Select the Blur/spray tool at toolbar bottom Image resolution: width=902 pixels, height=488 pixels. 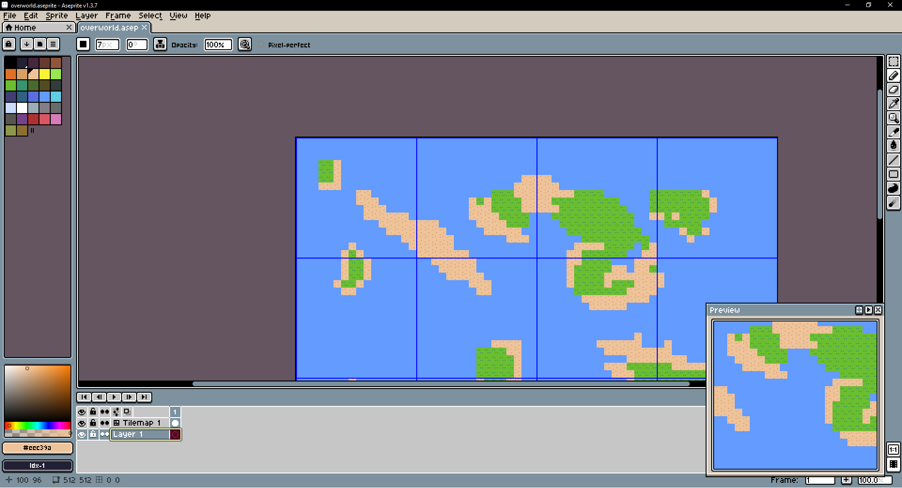click(893, 202)
